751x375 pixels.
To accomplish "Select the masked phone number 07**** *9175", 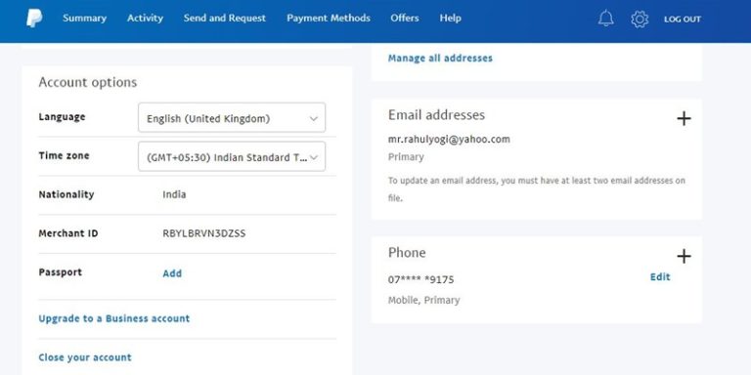I will (421, 279).
